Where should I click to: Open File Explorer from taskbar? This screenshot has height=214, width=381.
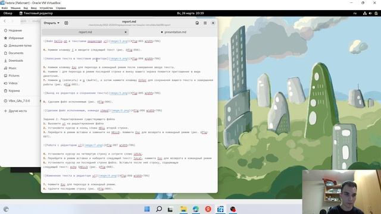coord(183,209)
